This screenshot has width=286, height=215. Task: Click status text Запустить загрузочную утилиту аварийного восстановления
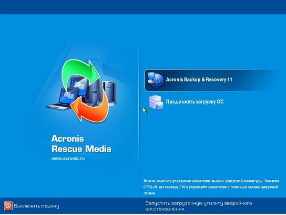pos(198,206)
